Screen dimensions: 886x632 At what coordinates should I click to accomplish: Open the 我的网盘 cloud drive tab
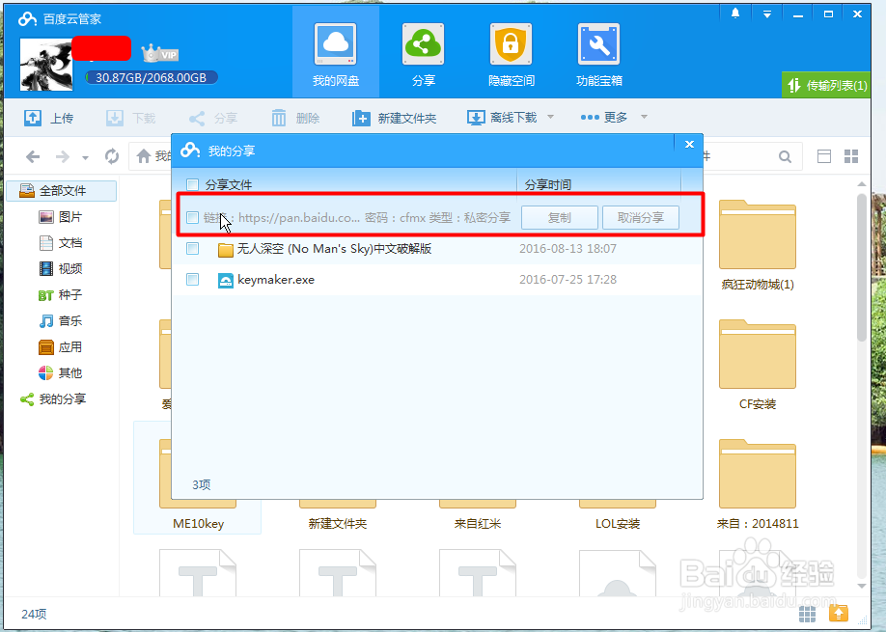click(x=336, y=54)
